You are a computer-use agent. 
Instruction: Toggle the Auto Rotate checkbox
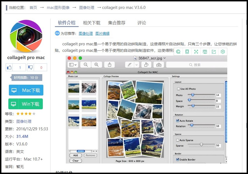[177, 121]
